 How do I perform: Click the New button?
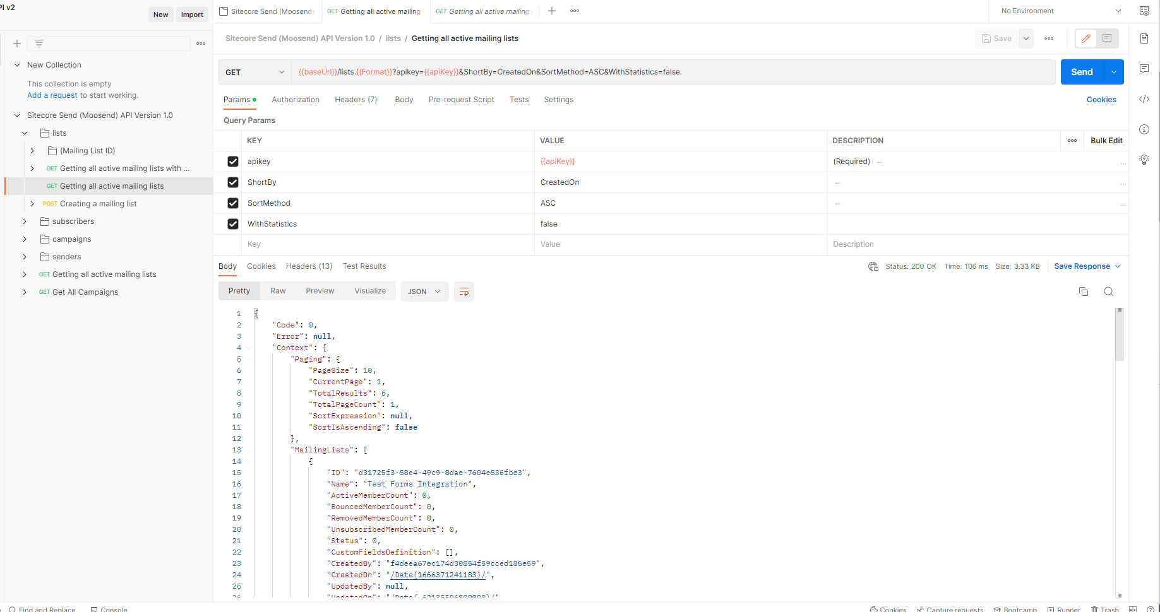161,15
